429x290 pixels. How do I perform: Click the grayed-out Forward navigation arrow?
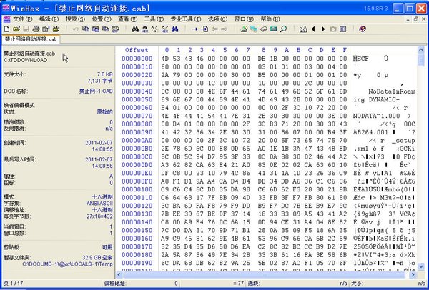[225, 29]
